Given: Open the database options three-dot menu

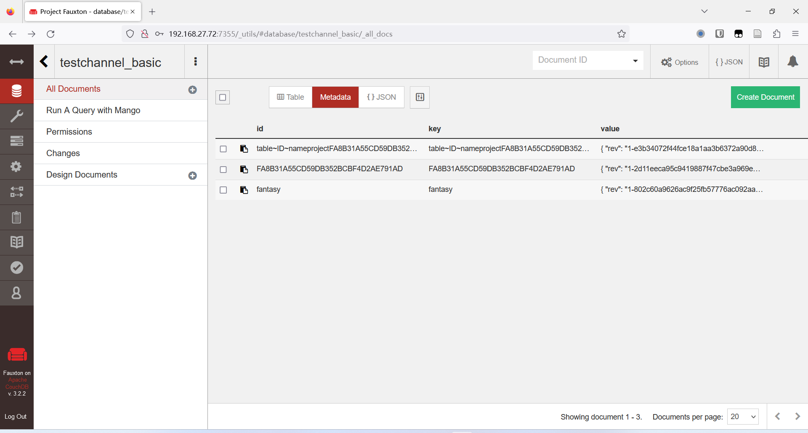Looking at the screenshot, I should (x=196, y=61).
